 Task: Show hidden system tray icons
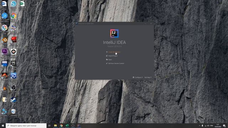point(199,126)
